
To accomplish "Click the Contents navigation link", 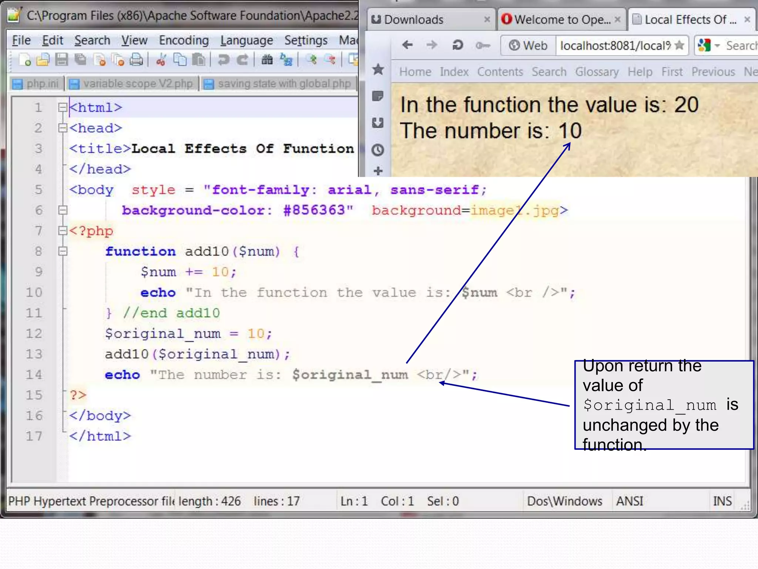I will (500, 71).
